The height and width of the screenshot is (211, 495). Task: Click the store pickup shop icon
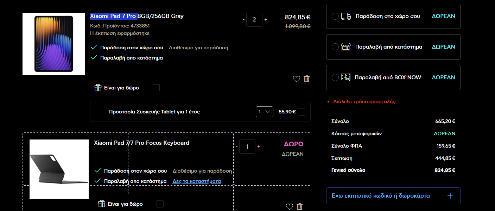click(x=346, y=47)
